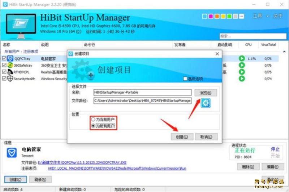The width and height of the screenshot is (289, 192).
Task: Choose the orange theme color swatch
Action: [217, 16]
